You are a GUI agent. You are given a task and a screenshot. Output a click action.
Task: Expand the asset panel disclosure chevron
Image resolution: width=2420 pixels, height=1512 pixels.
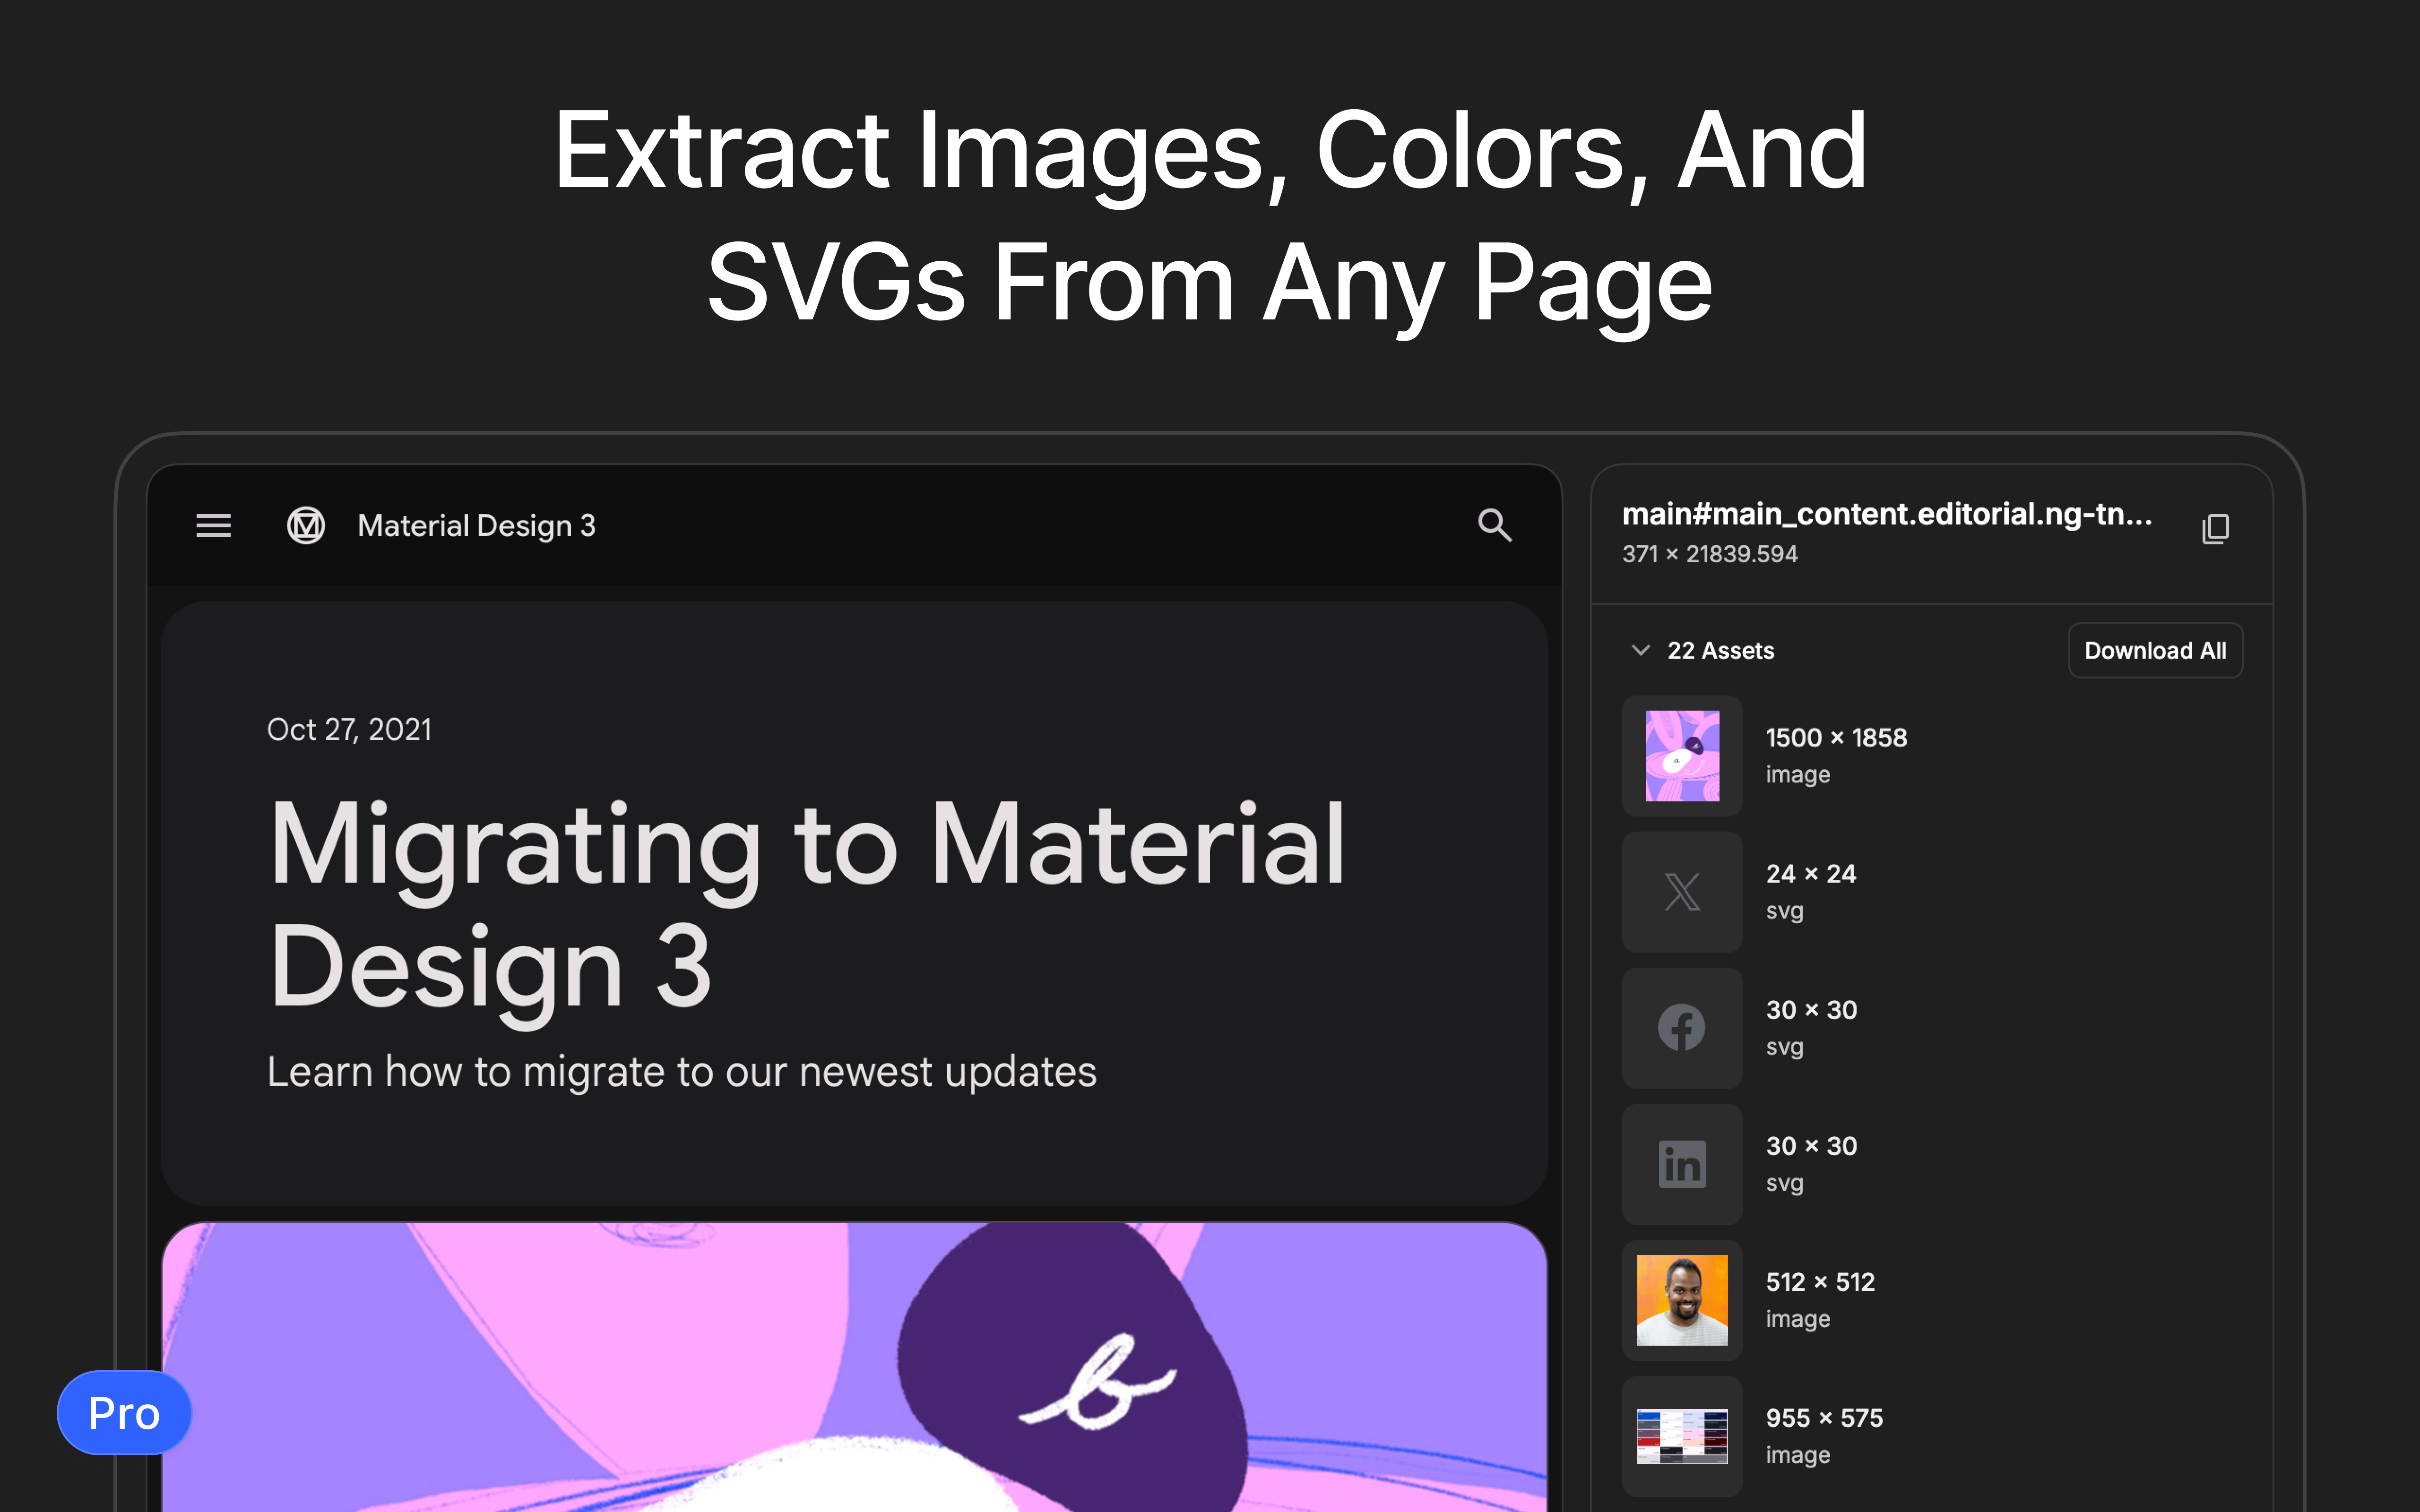(x=1640, y=650)
